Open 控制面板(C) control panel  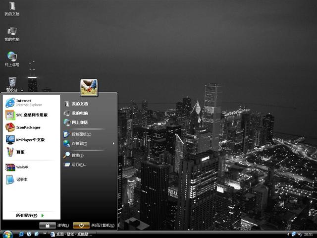point(78,134)
